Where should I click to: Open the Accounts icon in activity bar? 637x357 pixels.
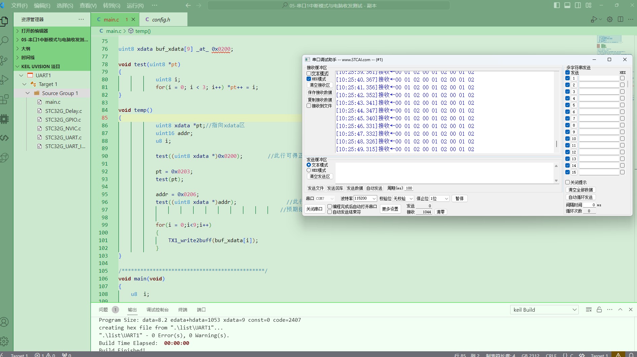[x=4, y=322]
